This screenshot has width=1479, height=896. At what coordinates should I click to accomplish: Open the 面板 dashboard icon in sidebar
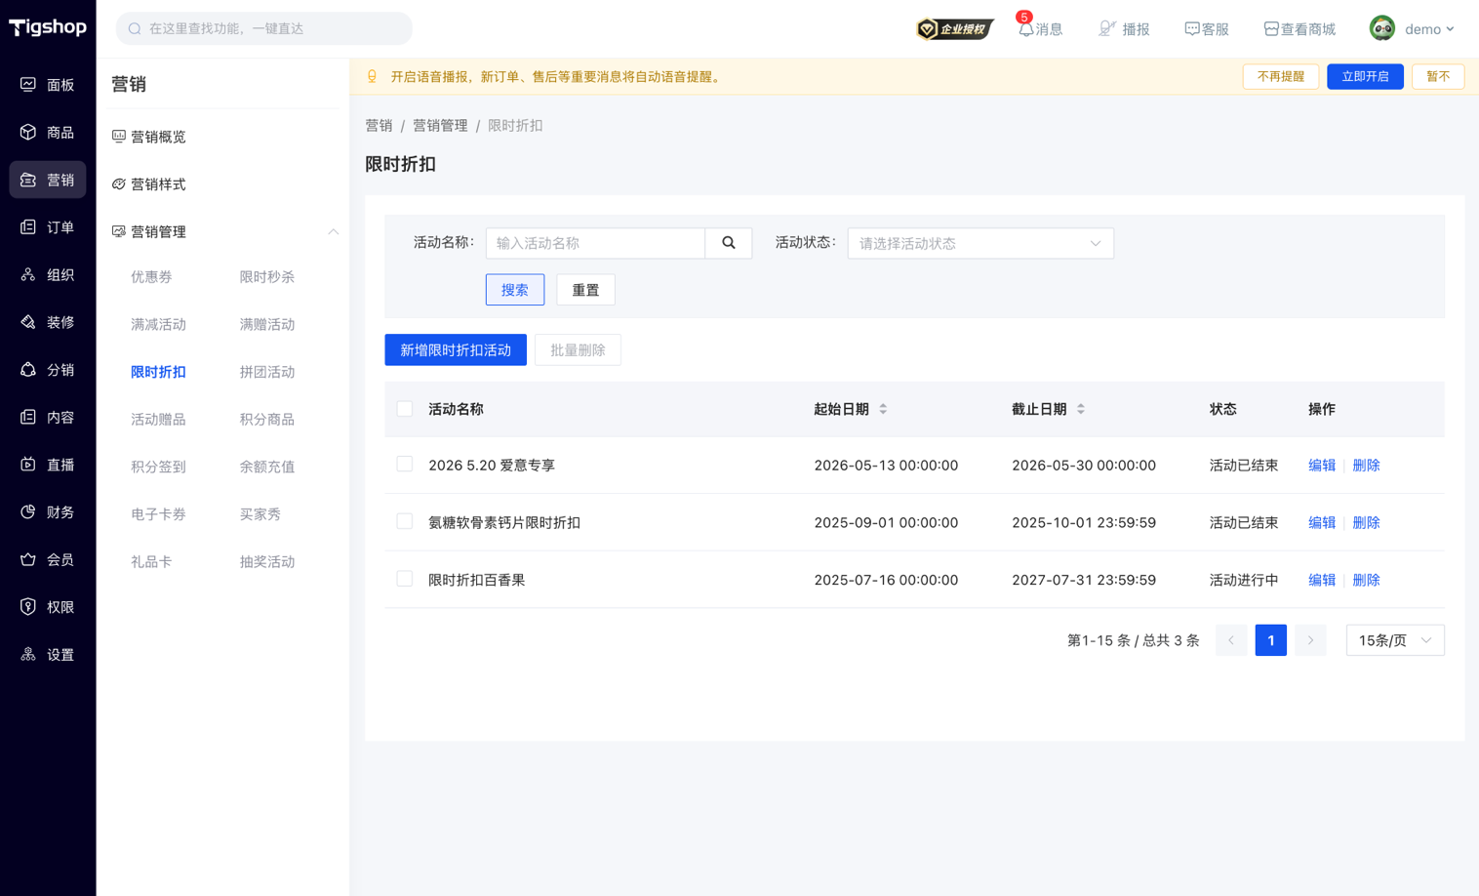pos(28,85)
